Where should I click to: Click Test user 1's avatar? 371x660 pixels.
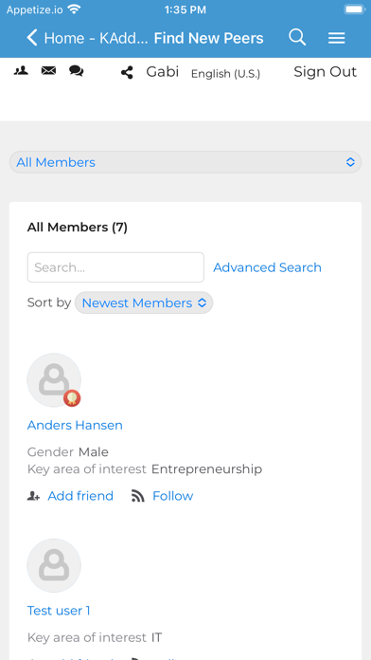tap(54, 566)
